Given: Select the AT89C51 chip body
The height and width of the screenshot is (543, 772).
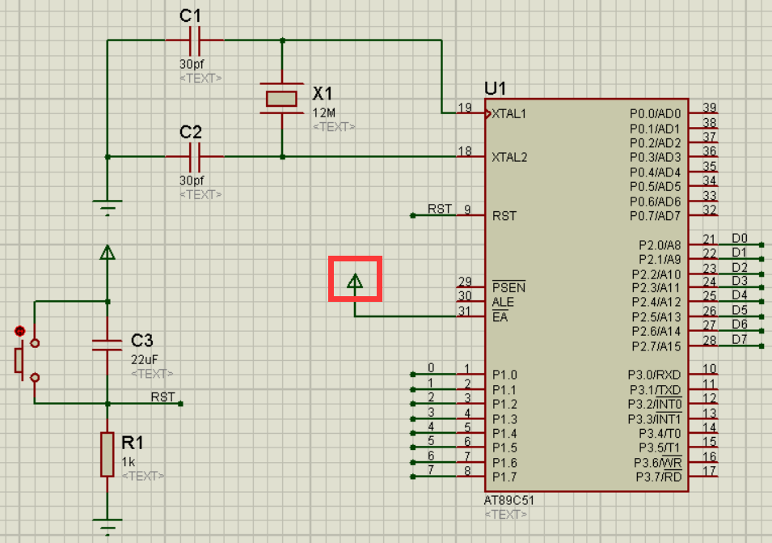Looking at the screenshot, I should (586, 295).
